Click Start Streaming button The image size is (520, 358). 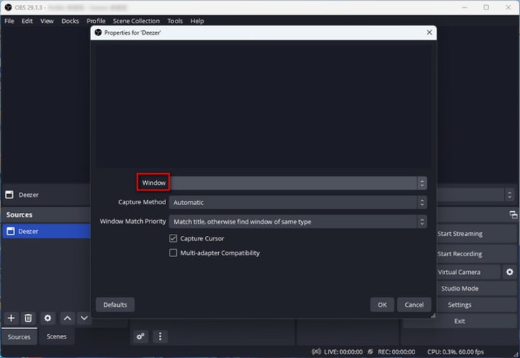477,234
